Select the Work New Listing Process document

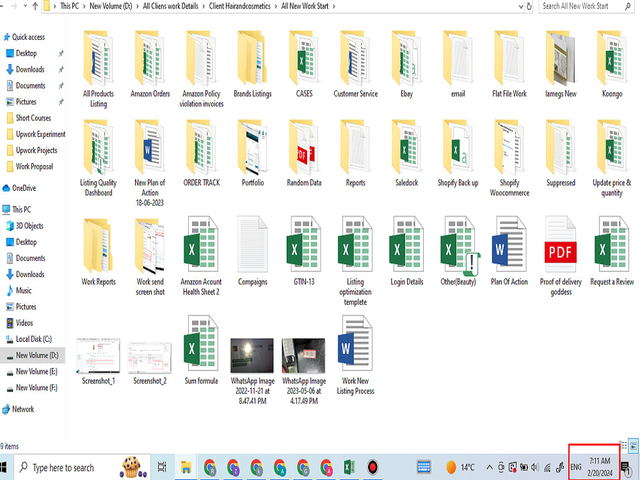(x=355, y=355)
